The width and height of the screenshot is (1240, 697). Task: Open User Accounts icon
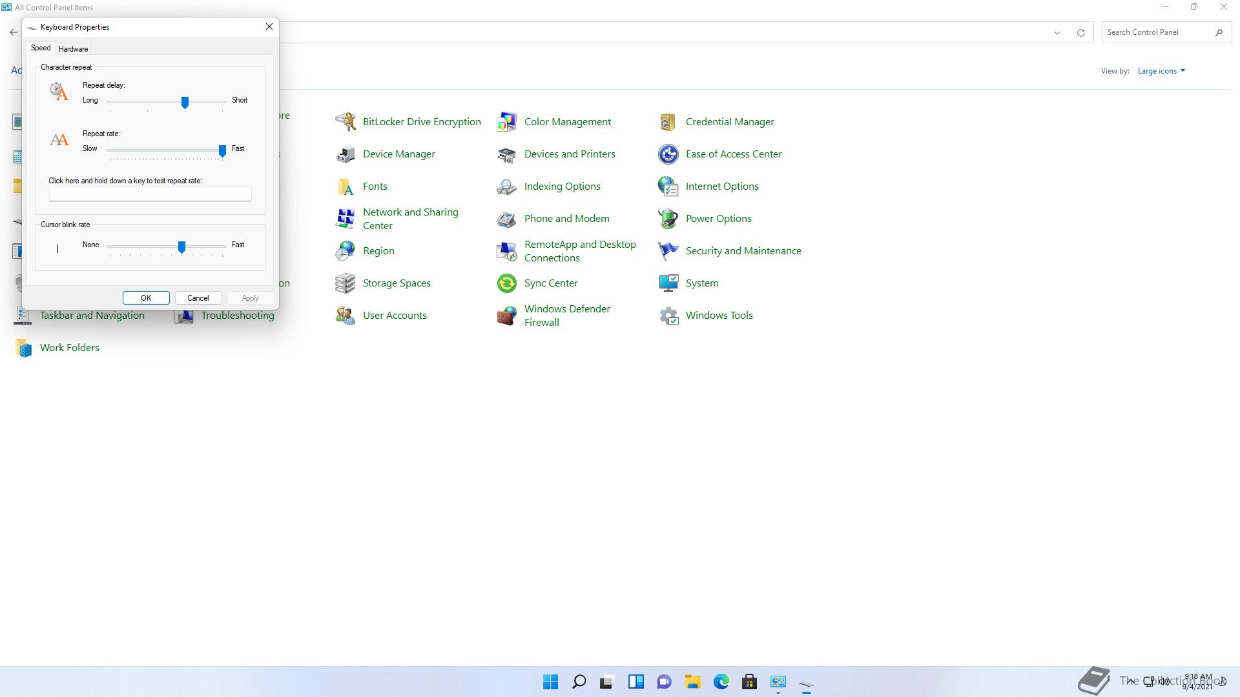[x=346, y=315]
